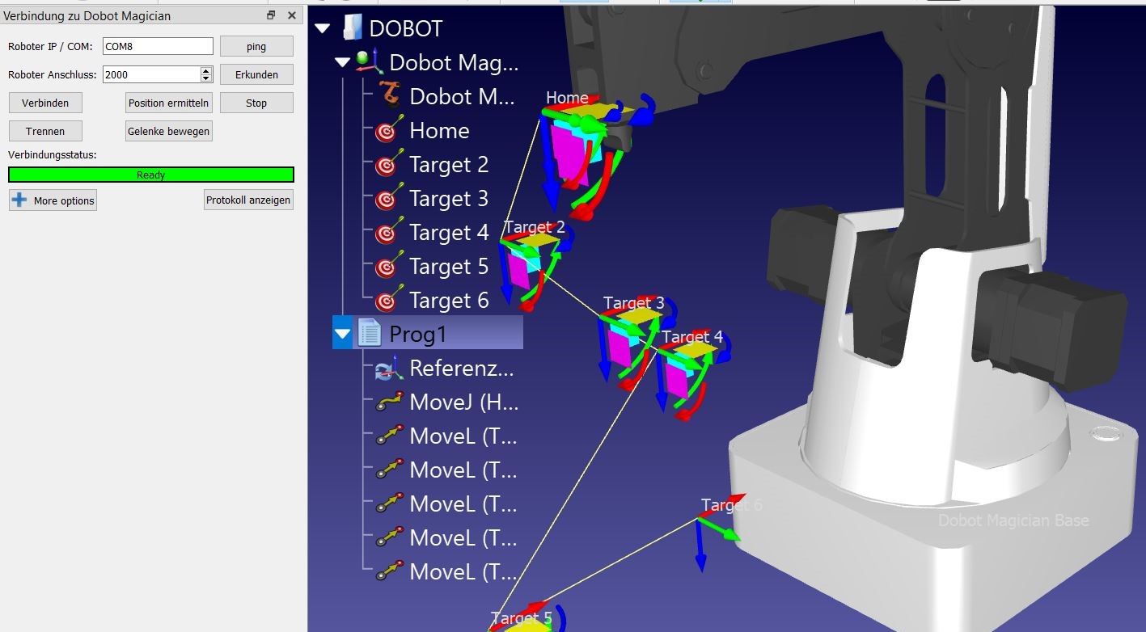Click the Verbindungsstatus: label
This screenshot has width=1146, height=632.
click(x=53, y=154)
